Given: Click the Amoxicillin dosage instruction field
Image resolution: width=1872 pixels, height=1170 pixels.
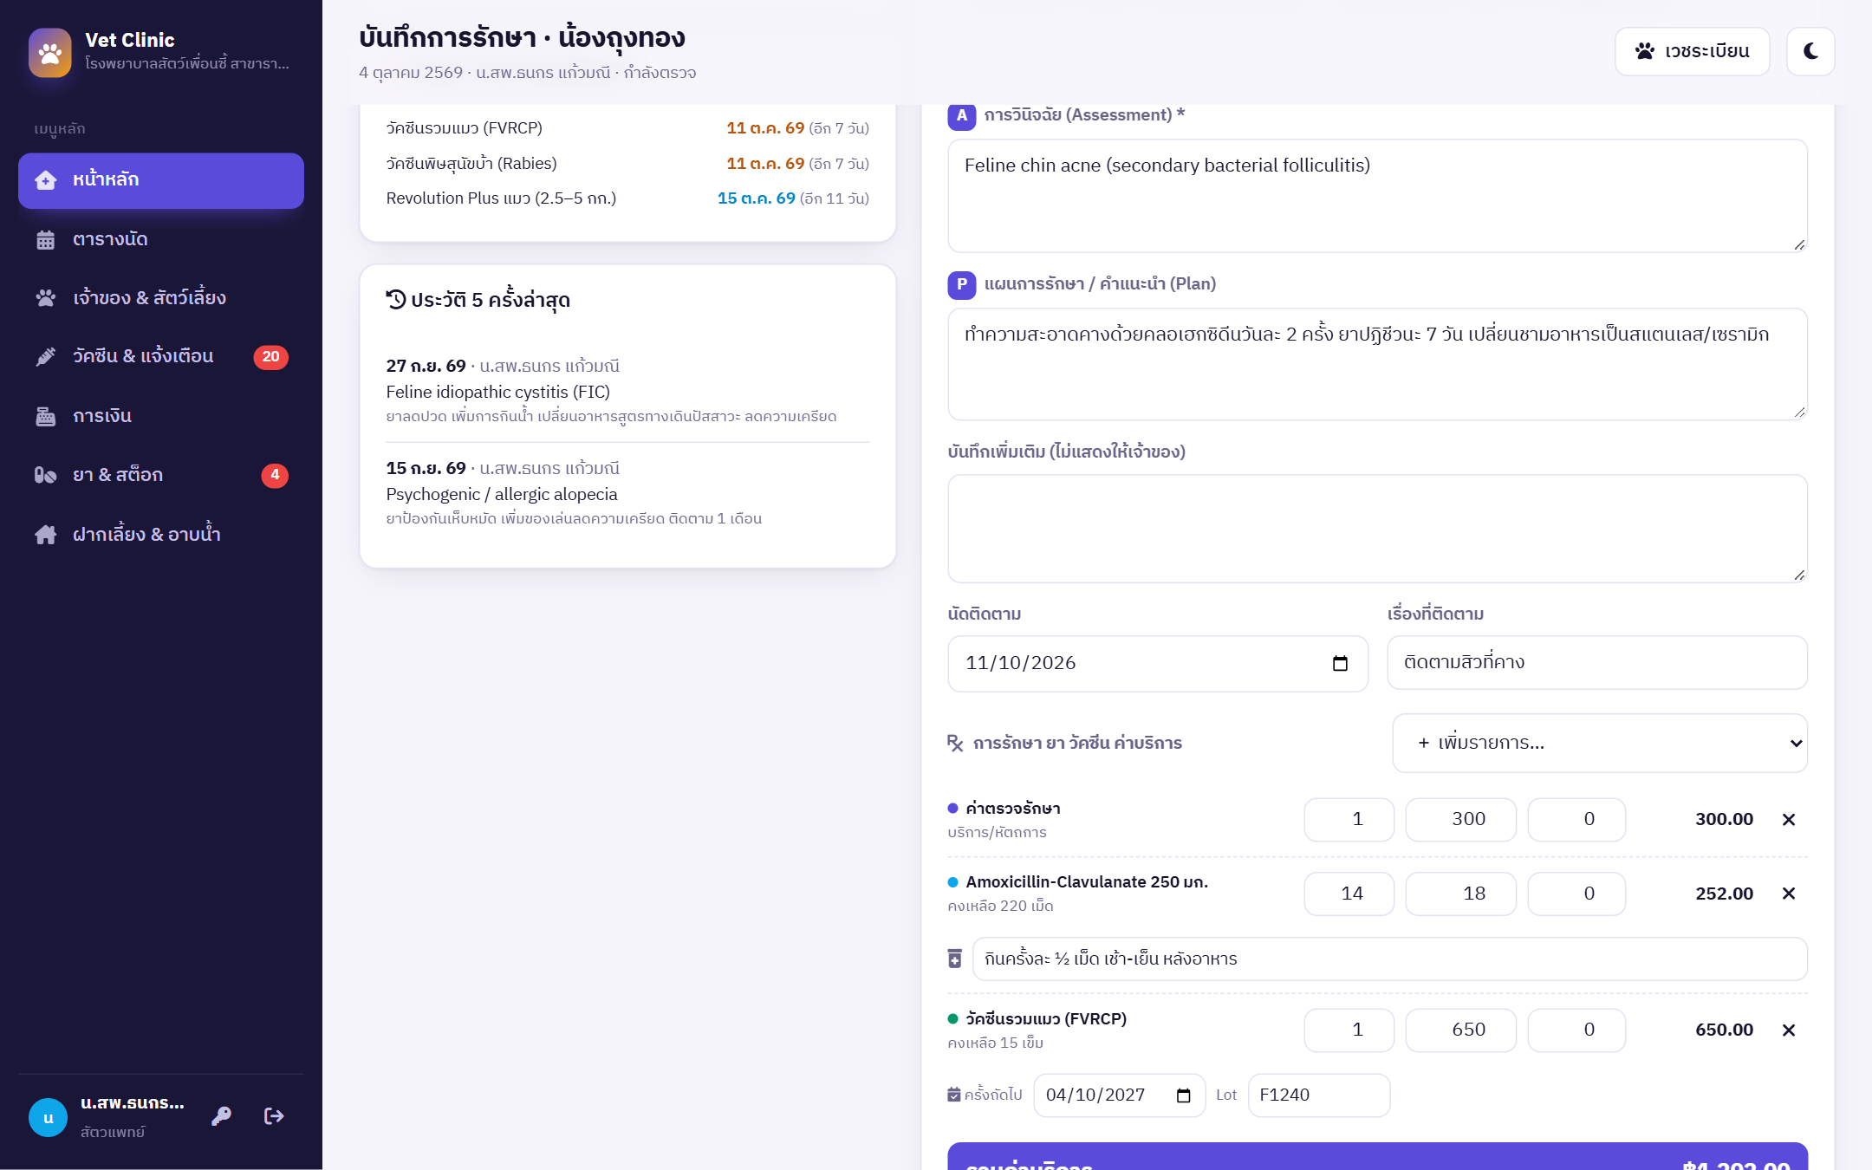Looking at the screenshot, I should [x=1389, y=959].
